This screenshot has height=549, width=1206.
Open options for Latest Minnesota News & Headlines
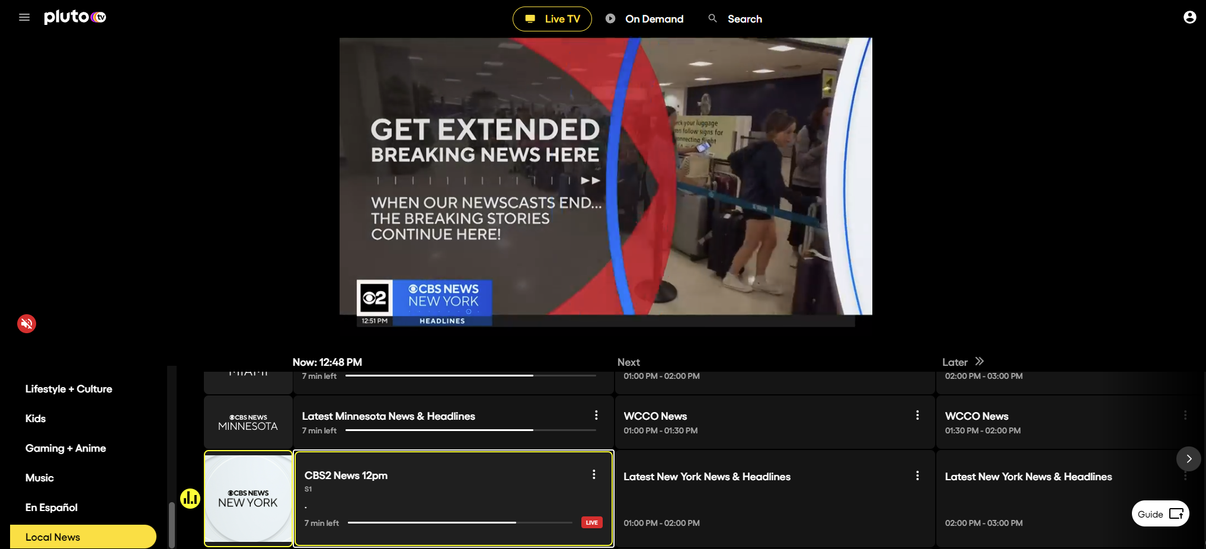click(596, 415)
